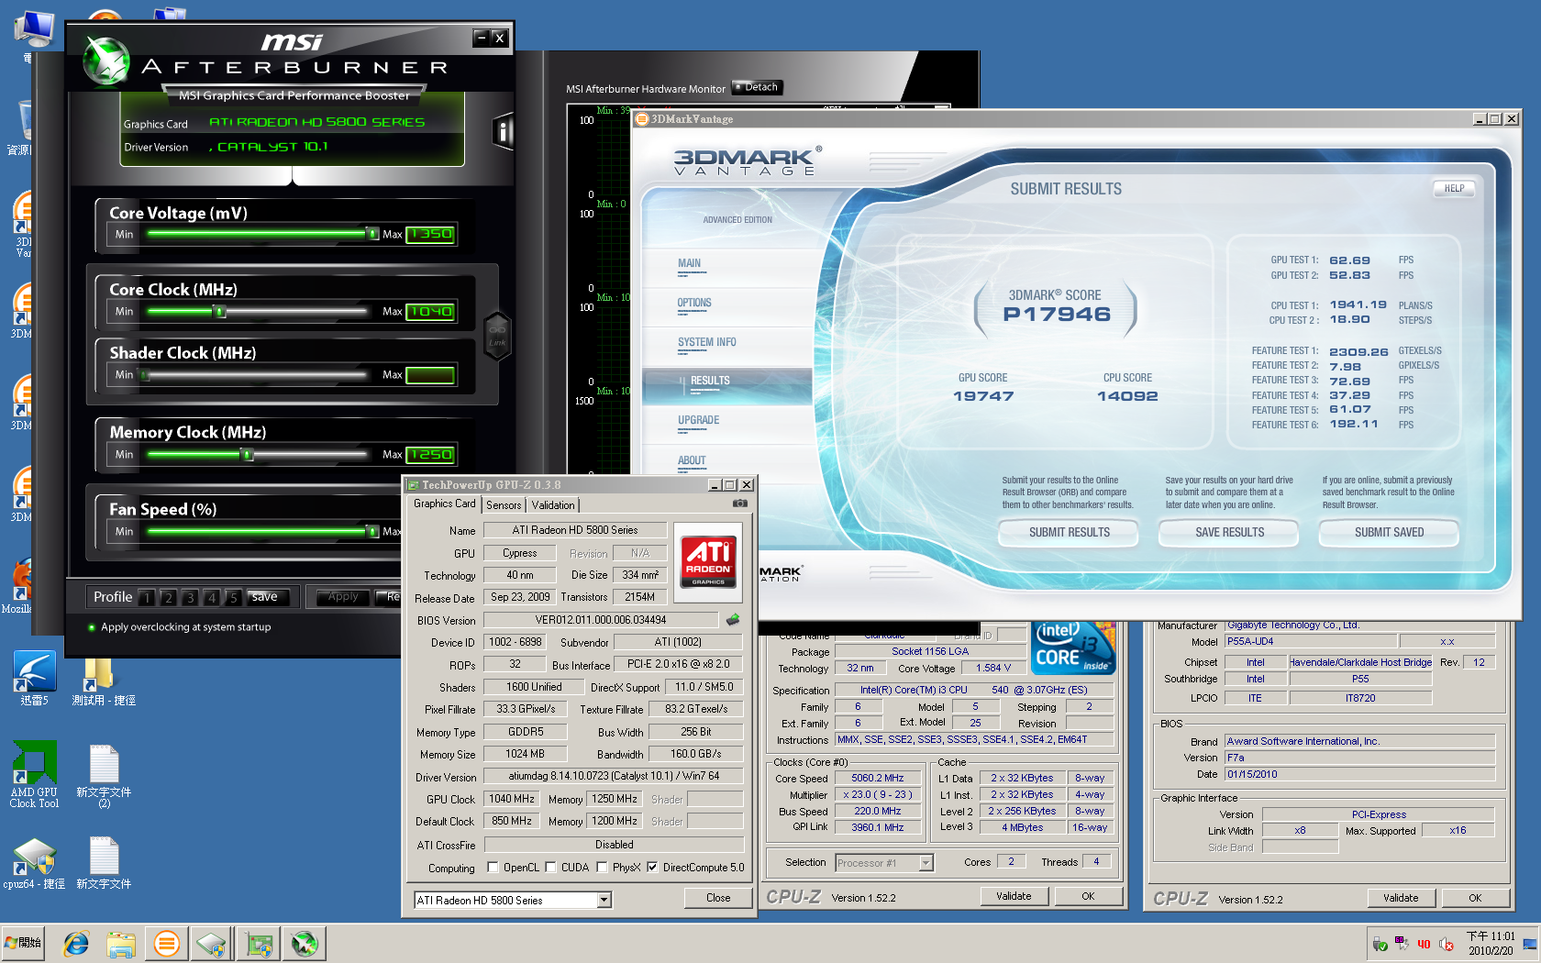This screenshot has width=1541, height=963.
Task: Click GPU-Z screenshot camera icon
Action: tap(739, 504)
